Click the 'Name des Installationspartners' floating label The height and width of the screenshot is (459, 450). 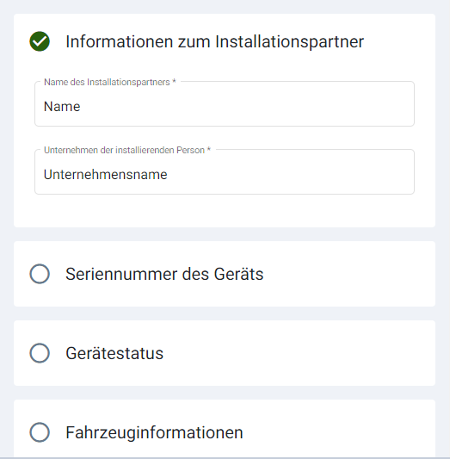(x=107, y=83)
